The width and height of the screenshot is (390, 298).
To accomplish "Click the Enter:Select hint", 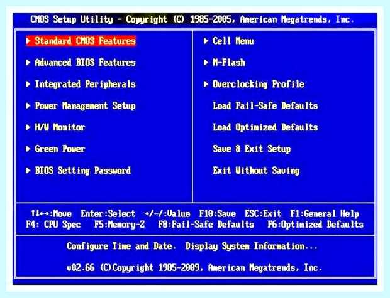I will coord(108,214).
